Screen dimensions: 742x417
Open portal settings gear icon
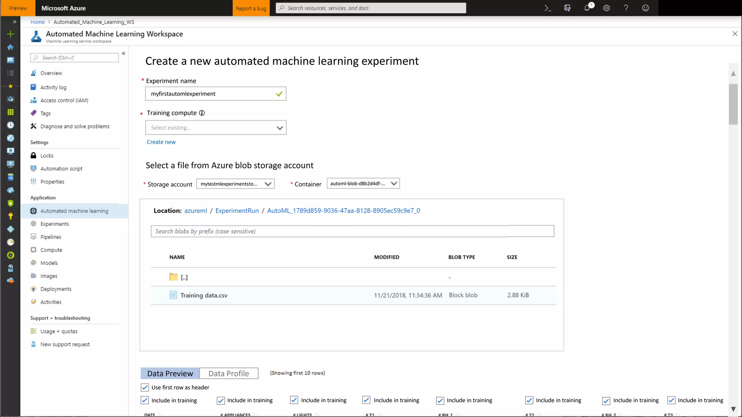606,8
